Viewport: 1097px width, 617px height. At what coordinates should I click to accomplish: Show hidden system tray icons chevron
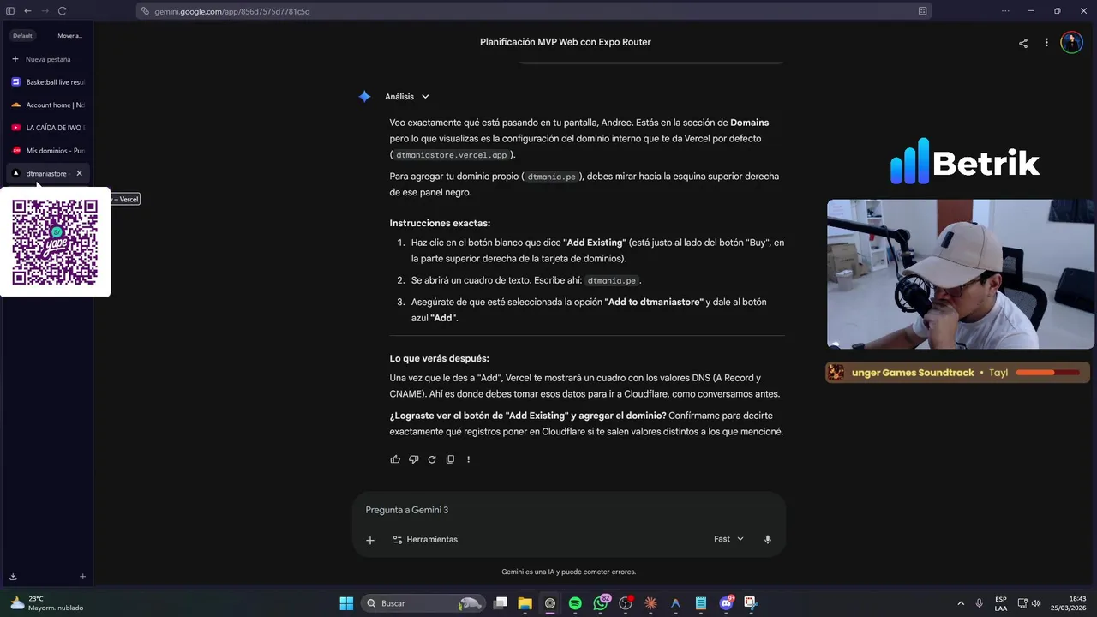click(961, 603)
